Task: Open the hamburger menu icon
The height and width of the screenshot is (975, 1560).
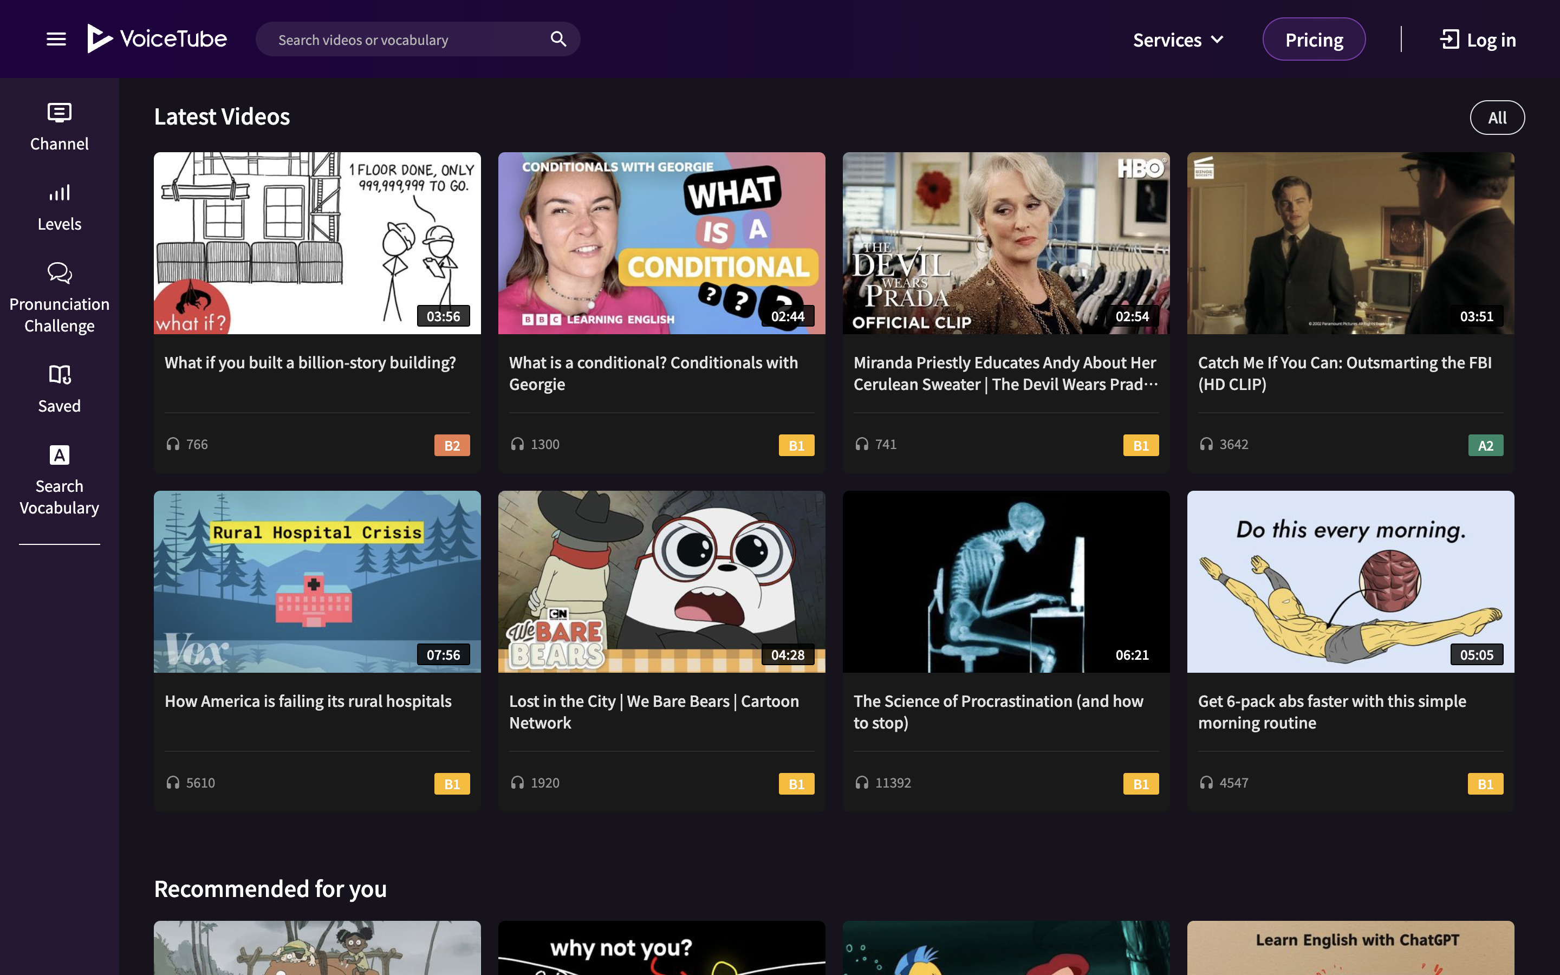Action: click(x=56, y=40)
